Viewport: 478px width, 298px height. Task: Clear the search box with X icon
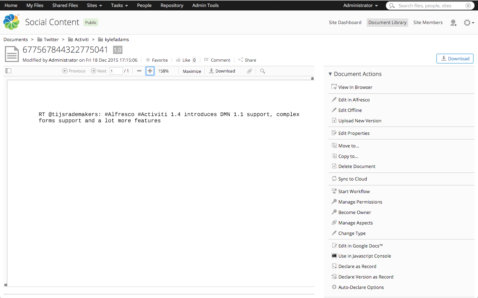[x=468, y=6]
